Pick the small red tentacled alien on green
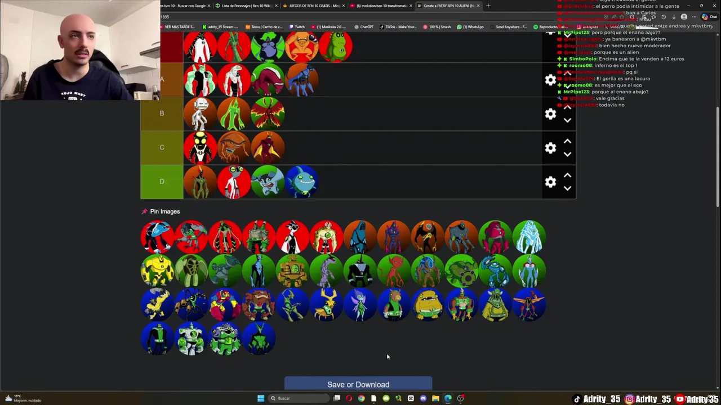 coord(394,271)
